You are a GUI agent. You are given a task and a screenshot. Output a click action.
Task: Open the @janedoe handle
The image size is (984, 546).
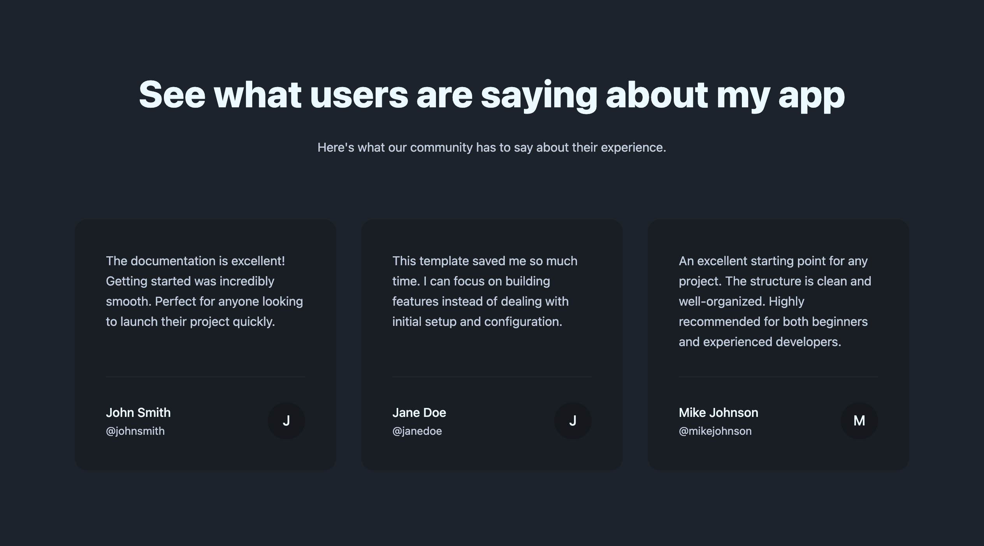pos(417,431)
